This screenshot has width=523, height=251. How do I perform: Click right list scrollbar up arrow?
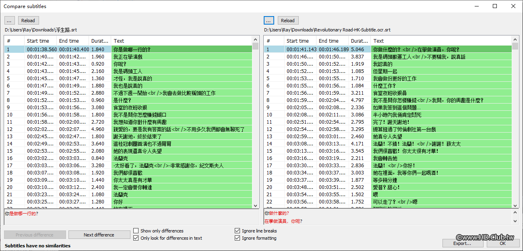click(x=515, y=39)
